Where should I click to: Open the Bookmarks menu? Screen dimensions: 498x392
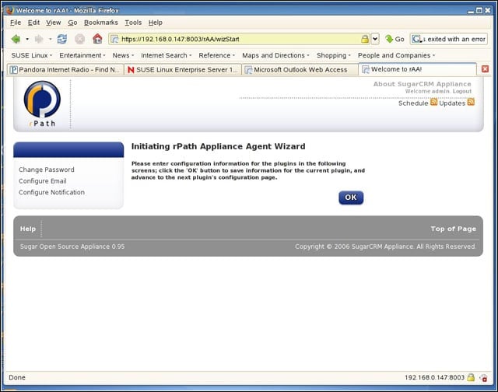[x=101, y=23]
